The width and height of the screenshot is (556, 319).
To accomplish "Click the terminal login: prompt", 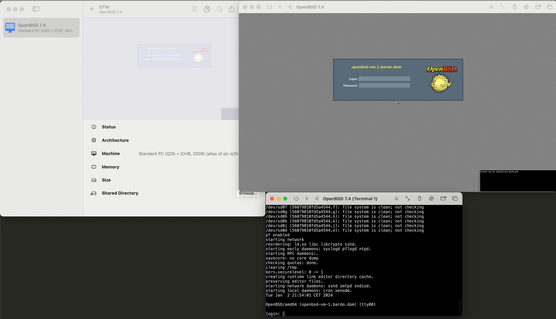I will point(273,314).
